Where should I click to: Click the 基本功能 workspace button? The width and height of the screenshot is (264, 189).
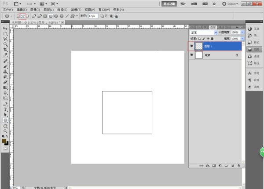169,4
